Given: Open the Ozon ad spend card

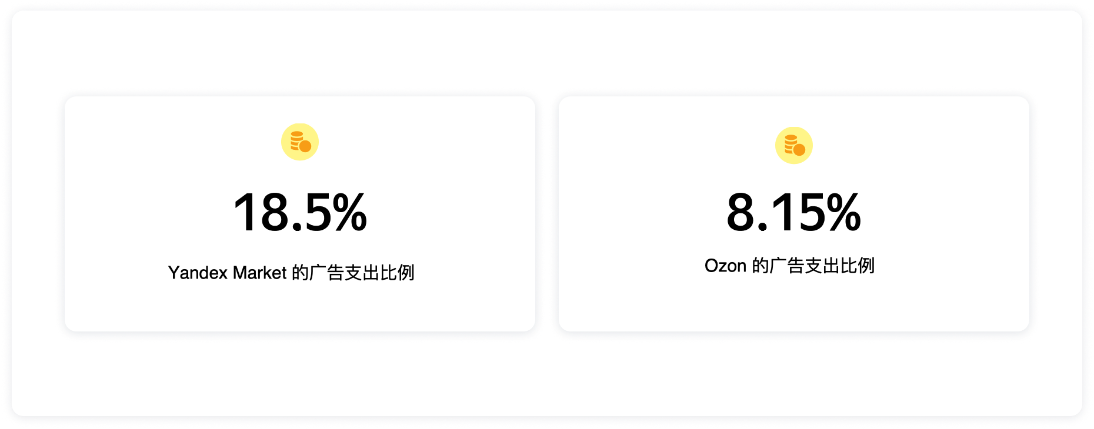Looking at the screenshot, I should 794,214.
